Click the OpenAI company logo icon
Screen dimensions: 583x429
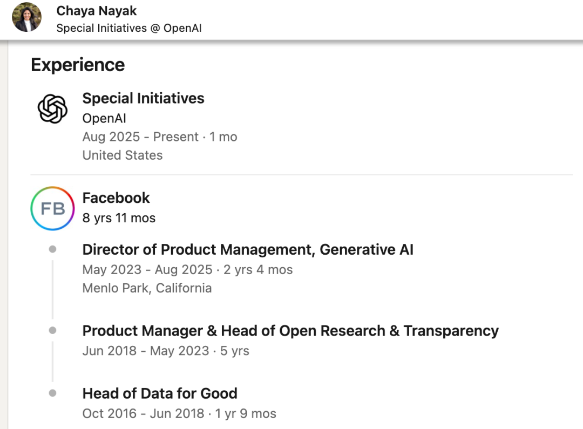click(52, 108)
